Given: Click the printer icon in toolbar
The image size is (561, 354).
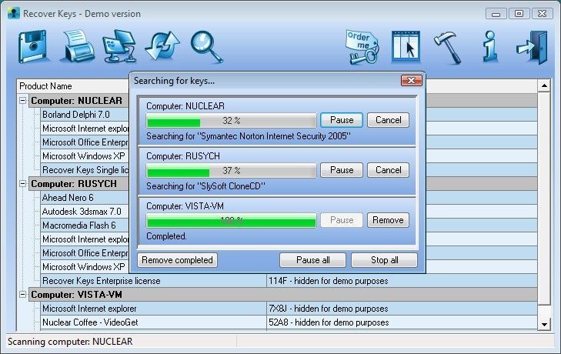Looking at the screenshot, I should click(78, 48).
